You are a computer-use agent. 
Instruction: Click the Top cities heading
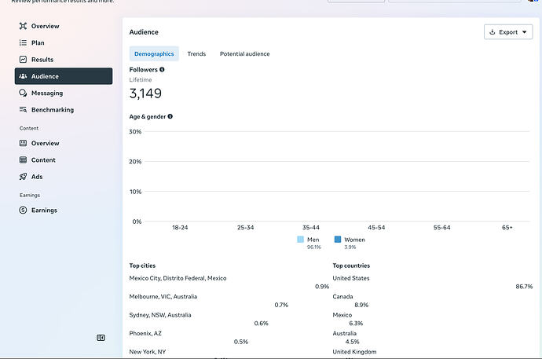point(142,266)
